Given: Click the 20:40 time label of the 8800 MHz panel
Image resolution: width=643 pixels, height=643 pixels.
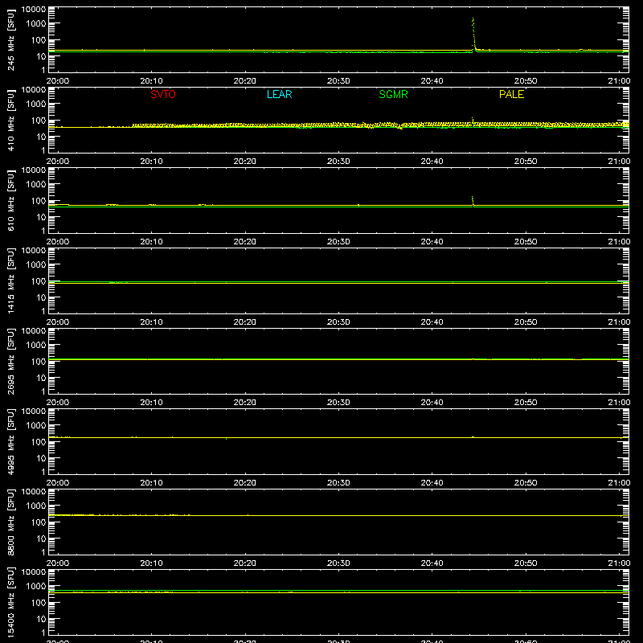Looking at the screenshot, I should 432,563.
